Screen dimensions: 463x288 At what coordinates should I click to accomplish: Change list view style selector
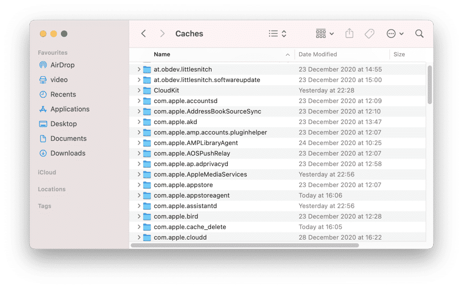(x=278, y=34)
